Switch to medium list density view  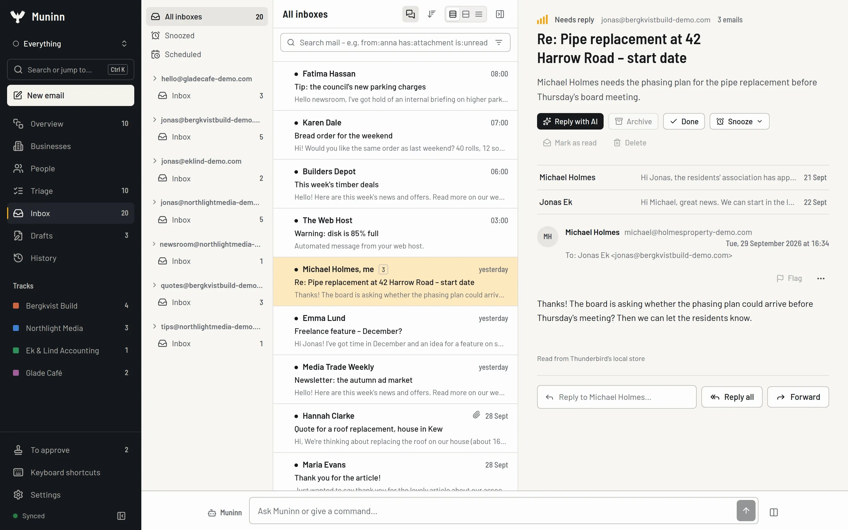(x=466, y=14)
